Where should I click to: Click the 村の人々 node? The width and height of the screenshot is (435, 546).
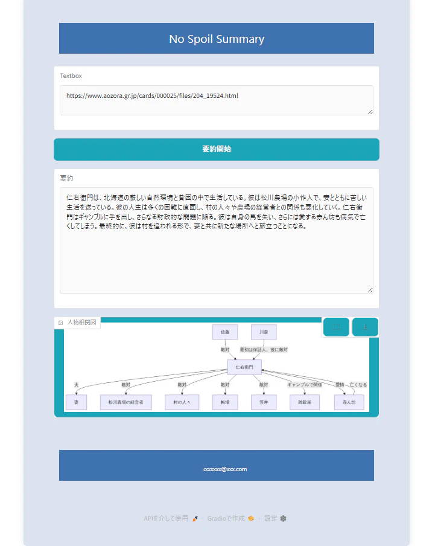(182, 402)
